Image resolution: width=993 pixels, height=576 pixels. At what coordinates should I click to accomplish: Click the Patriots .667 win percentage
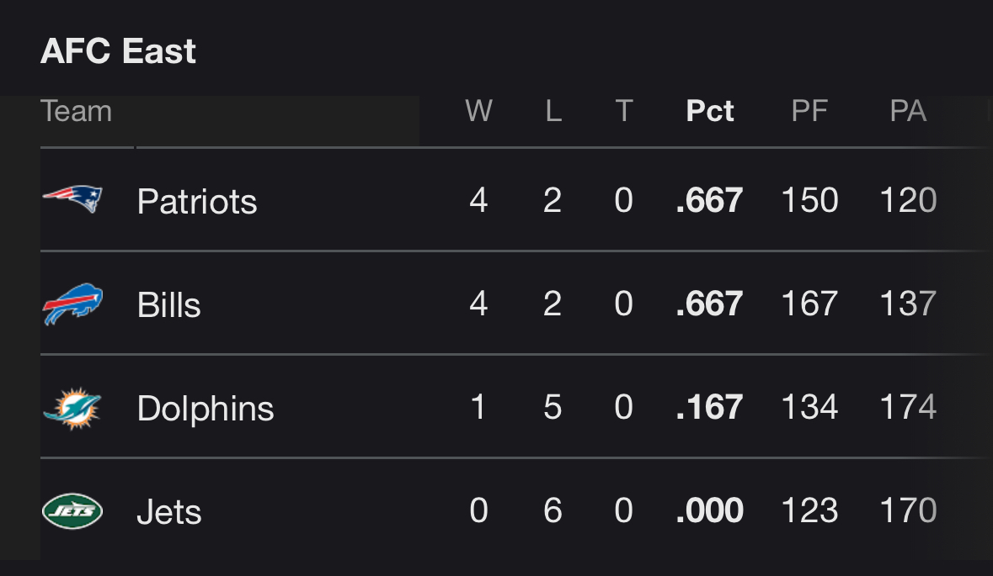click(x=709, y=200)
